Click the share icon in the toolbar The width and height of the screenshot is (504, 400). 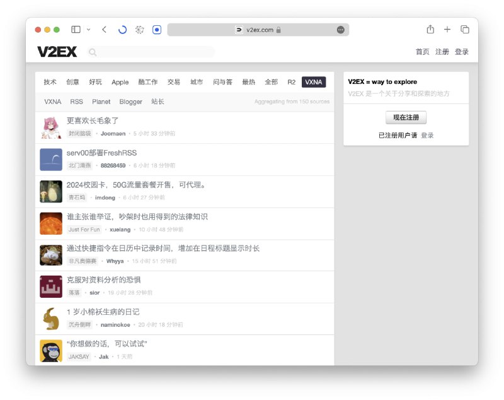[x=430, y=29]
